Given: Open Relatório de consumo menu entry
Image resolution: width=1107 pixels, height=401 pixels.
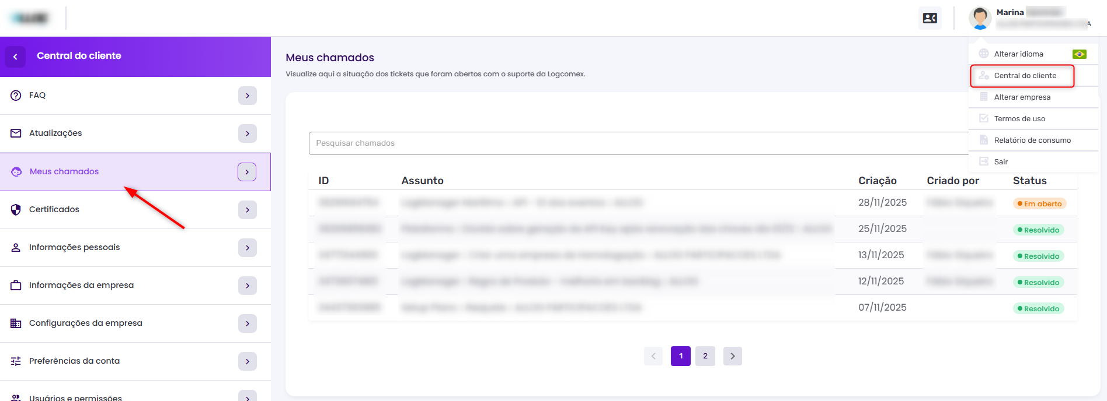Looking at the screenshot, I should [x=1032, y=140].
